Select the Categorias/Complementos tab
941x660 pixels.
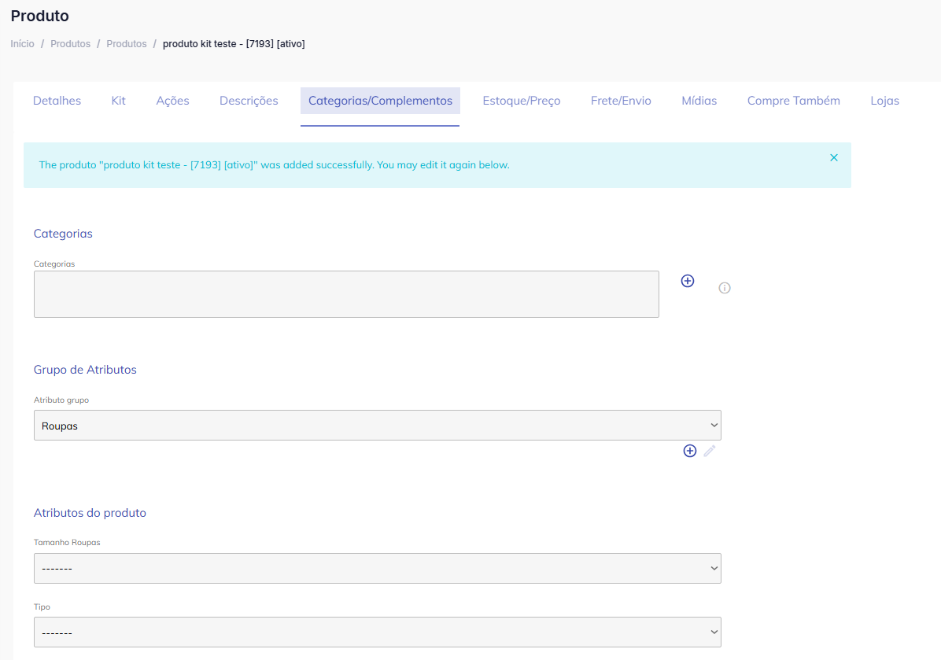click(380, 101)
